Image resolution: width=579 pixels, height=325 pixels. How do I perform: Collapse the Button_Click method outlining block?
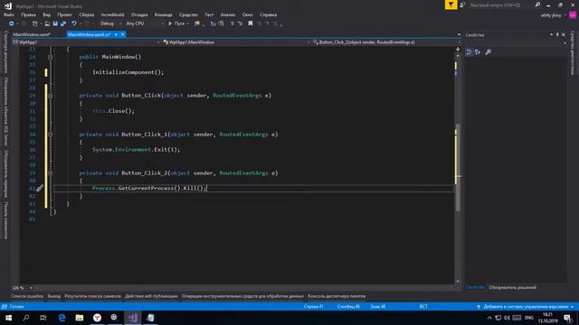(x=51, y=96)
